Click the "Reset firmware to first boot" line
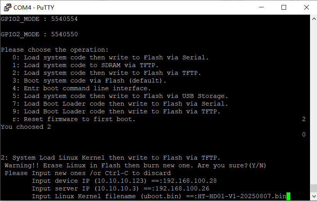 click(x=73, y=119)
